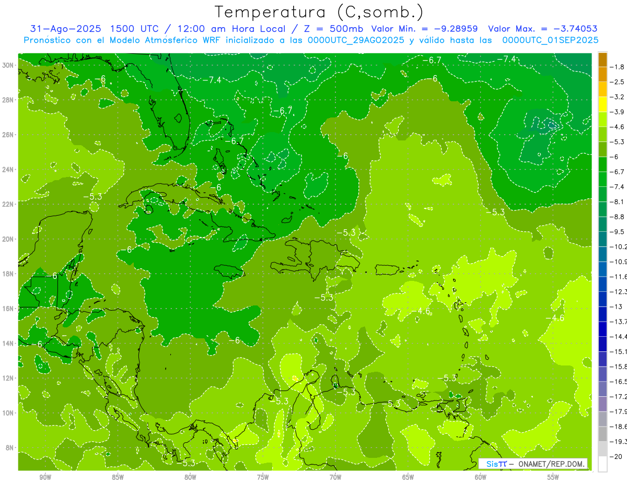Click the 65W longitude axis label

click(x=408, y=478)
